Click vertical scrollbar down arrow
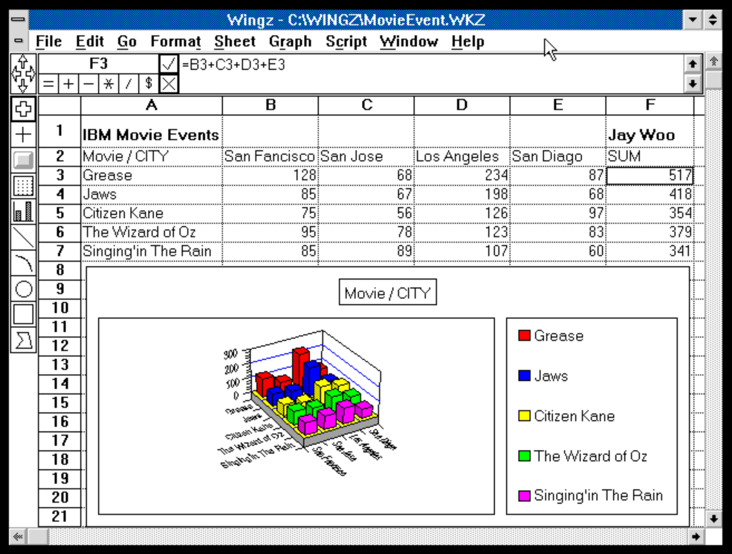Image resolution: width=732 pixels, height=554 pixels. (714, 518)
